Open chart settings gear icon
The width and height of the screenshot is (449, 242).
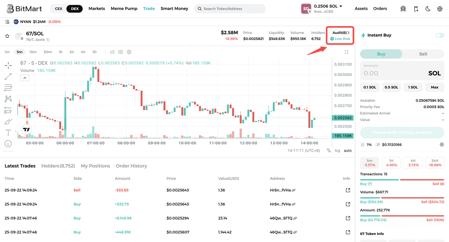click(129, 52)
